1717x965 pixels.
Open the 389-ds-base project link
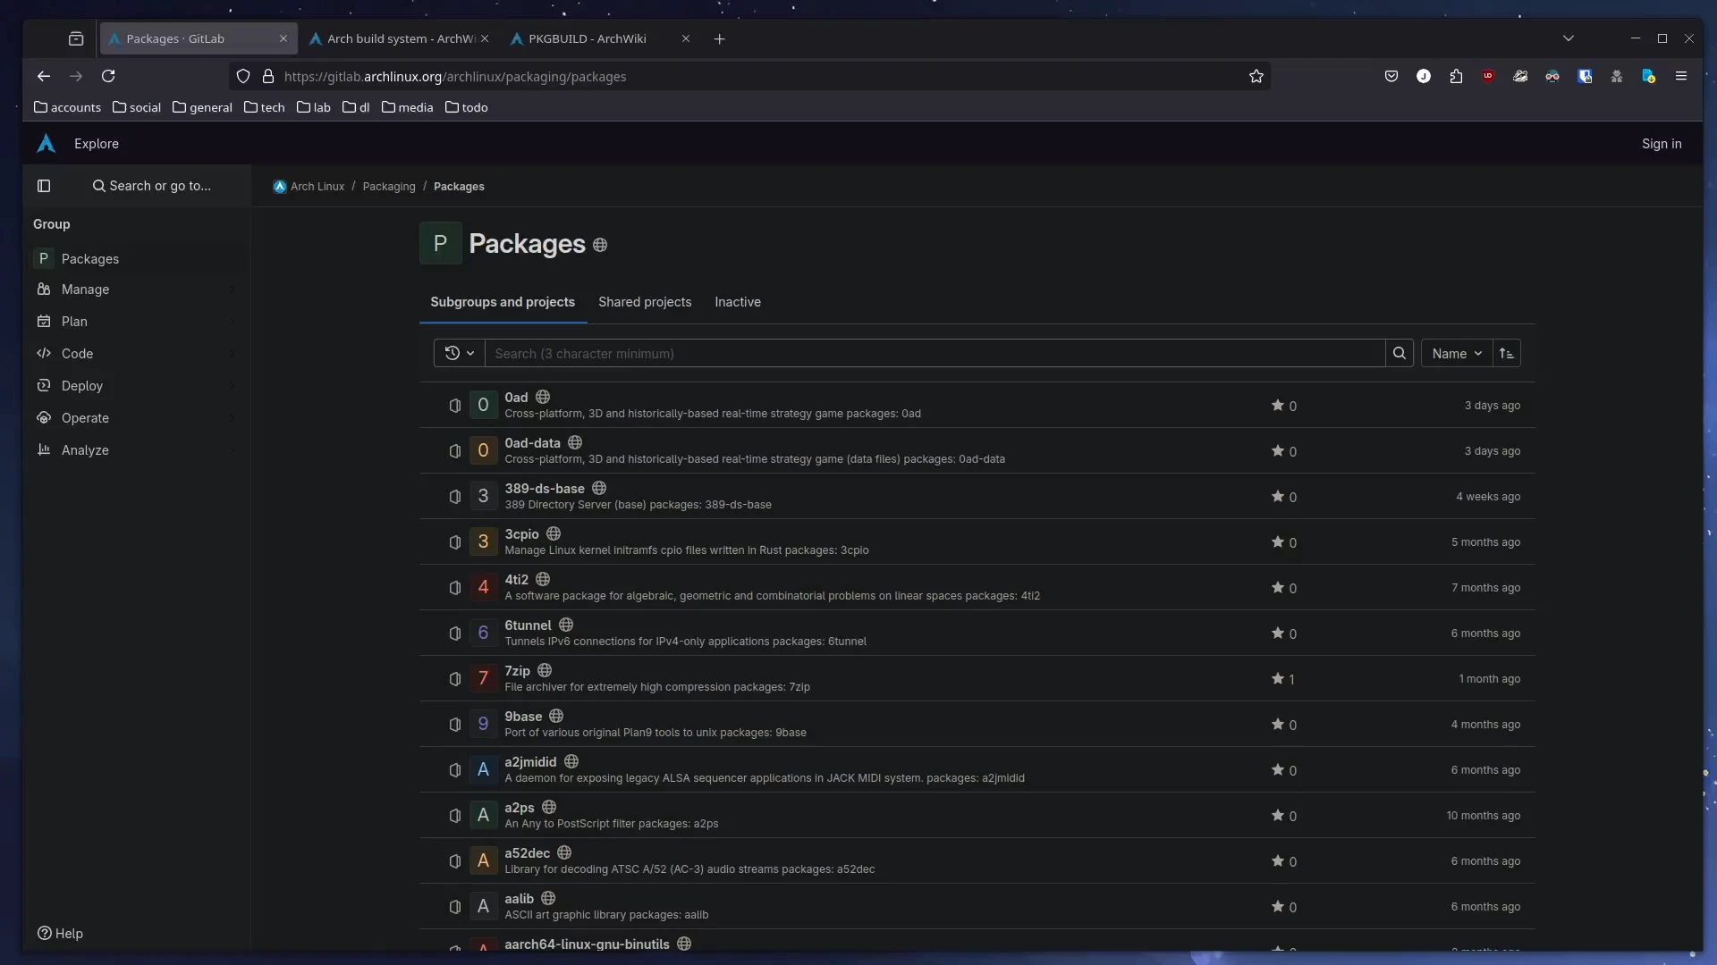coord(545,489)
